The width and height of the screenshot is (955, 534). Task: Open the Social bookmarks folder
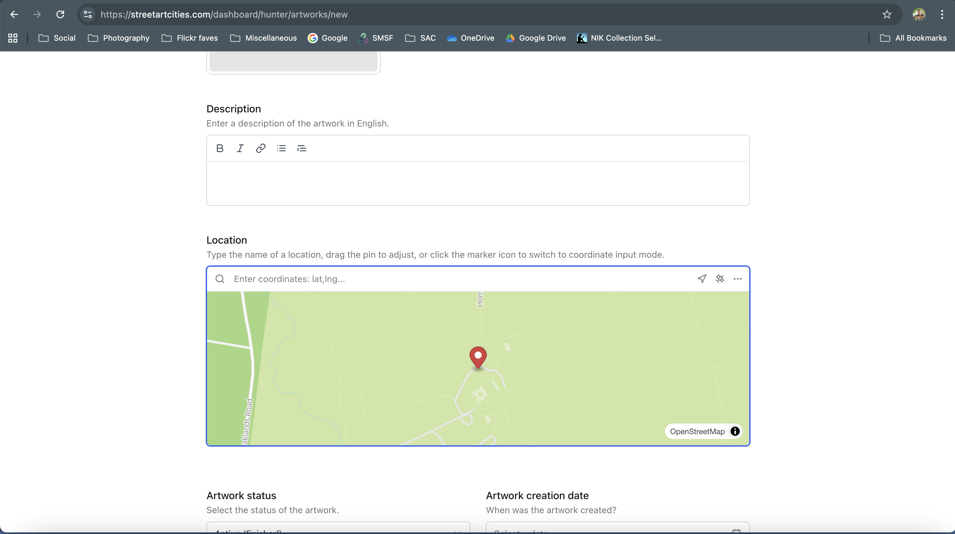point(57,38)
